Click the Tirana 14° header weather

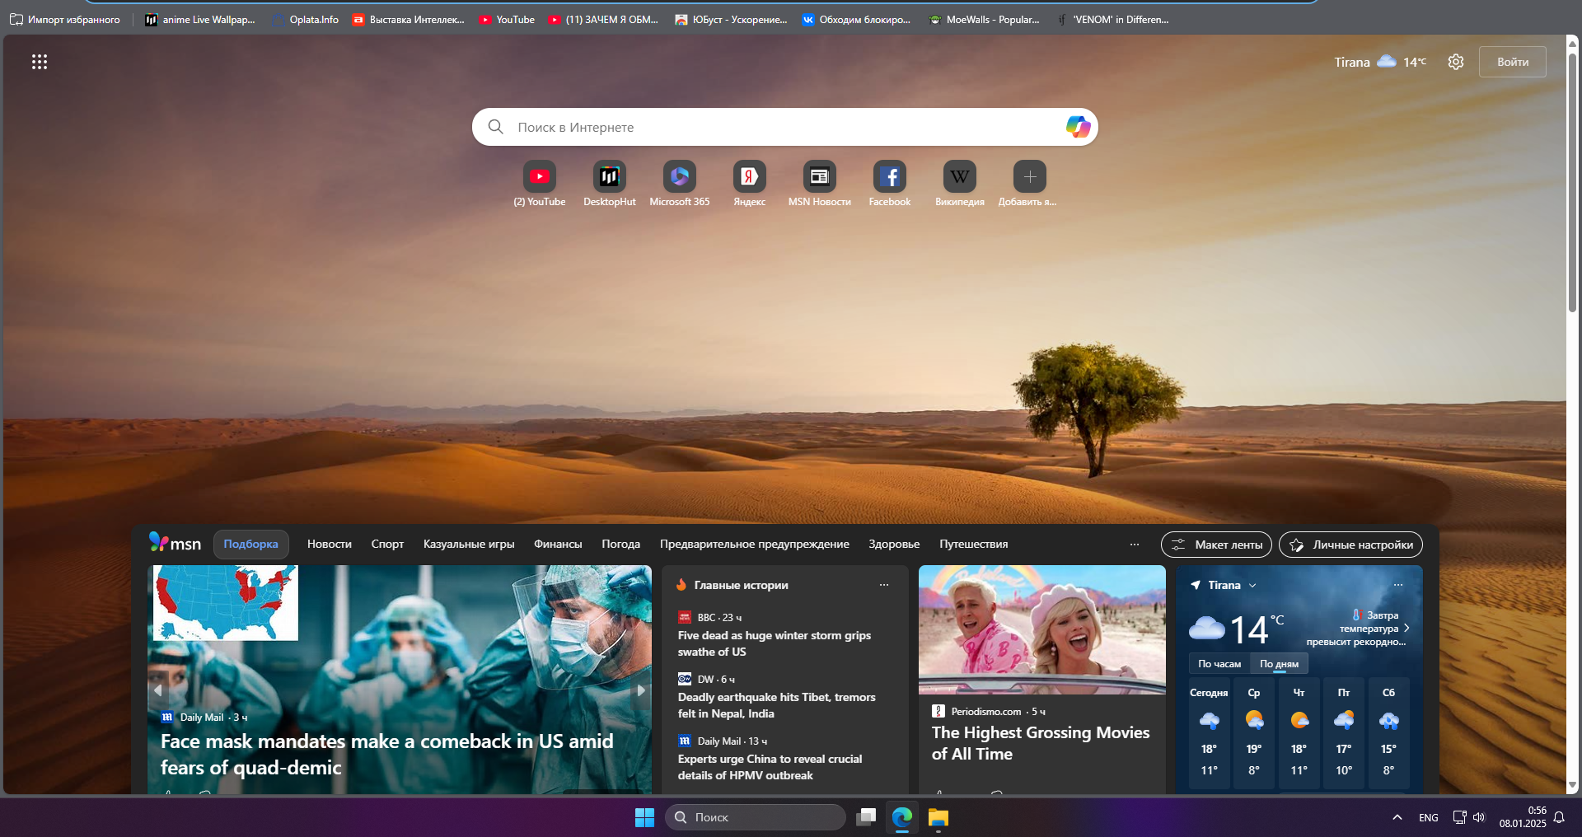click(1380, 62)
